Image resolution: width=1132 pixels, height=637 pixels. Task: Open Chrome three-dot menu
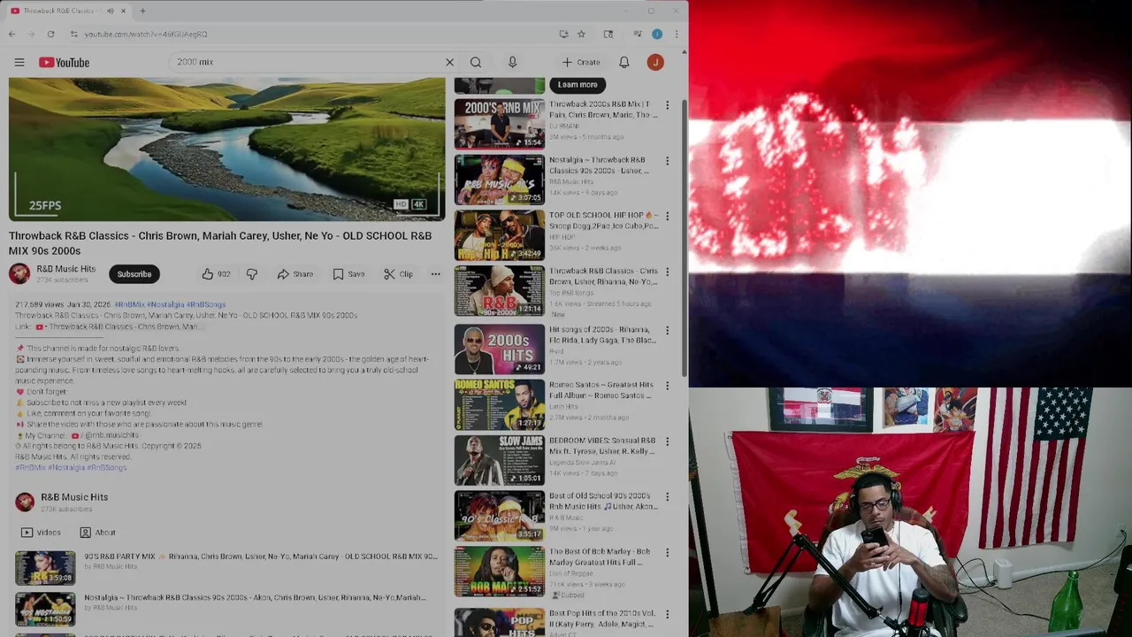676,34
